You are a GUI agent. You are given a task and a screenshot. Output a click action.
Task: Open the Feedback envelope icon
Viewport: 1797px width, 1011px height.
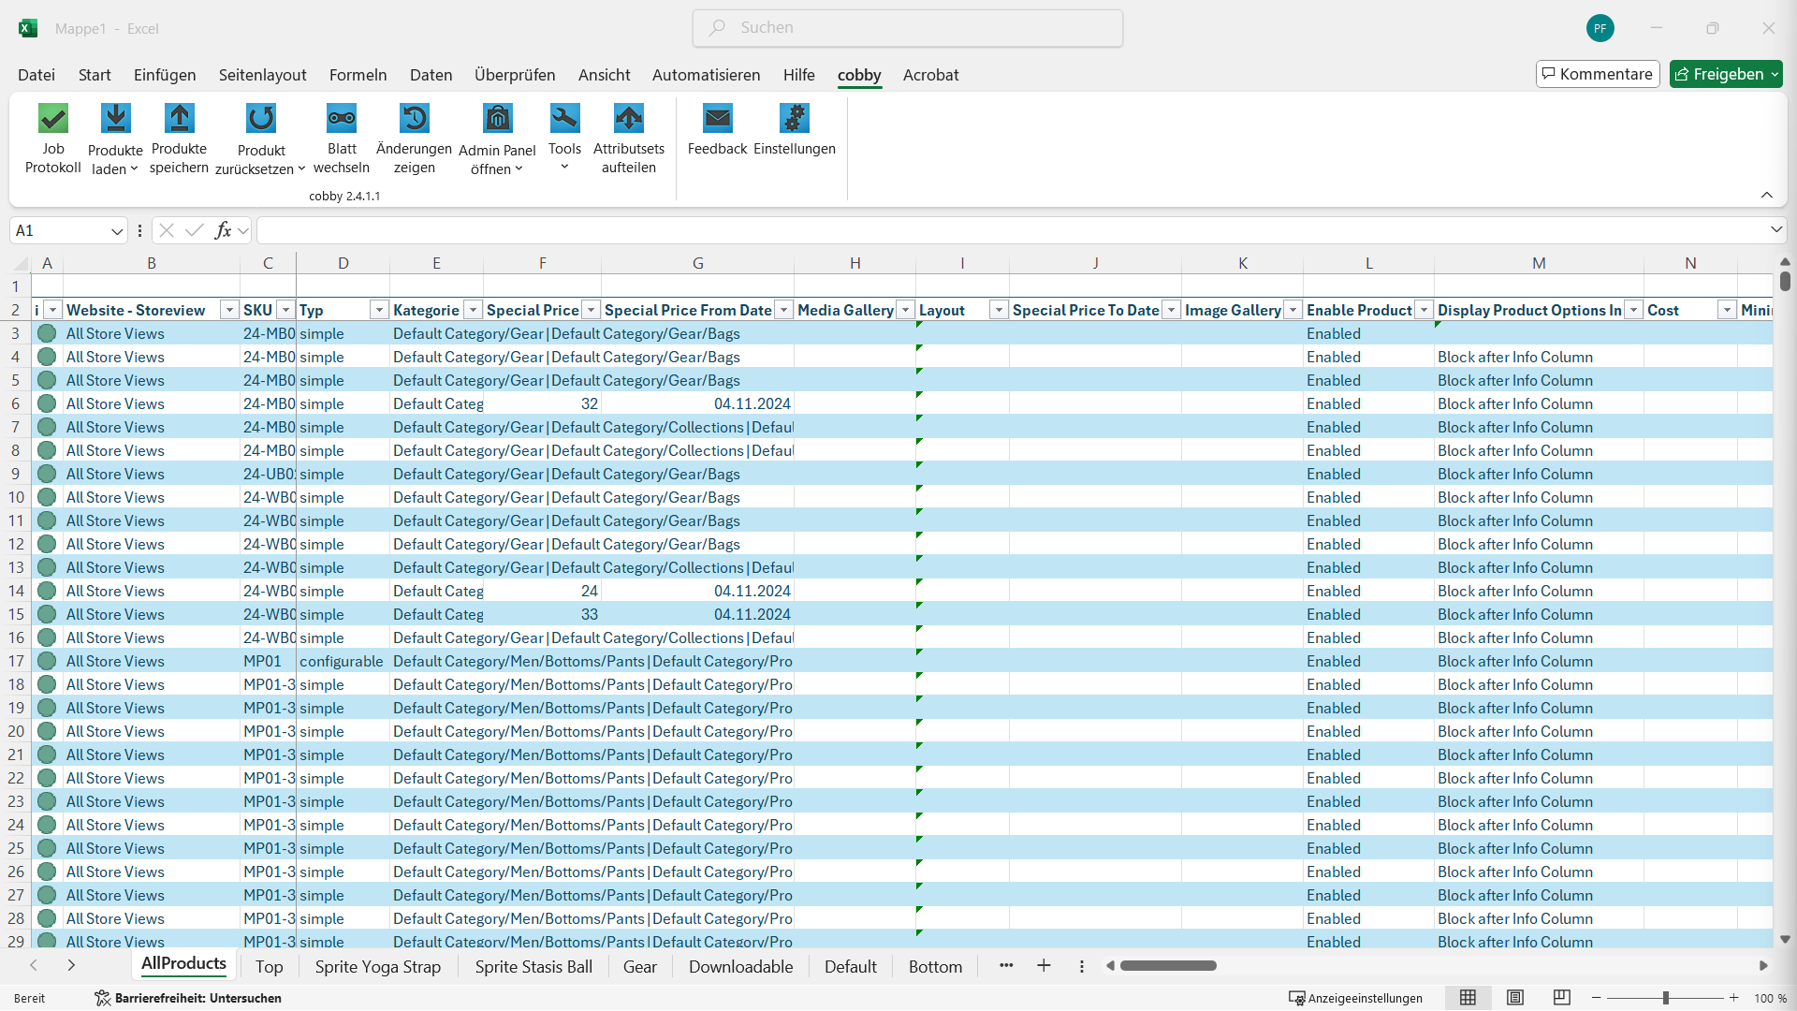pos(717,119)
